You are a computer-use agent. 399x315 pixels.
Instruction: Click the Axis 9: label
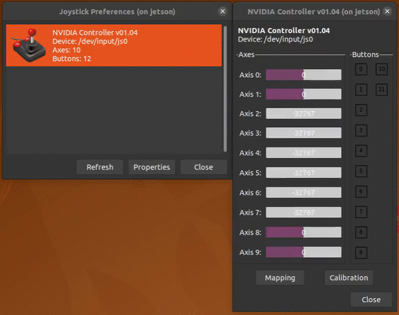pos(250,252)
